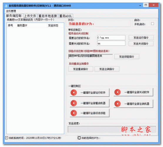
Task: Click the 一键循环全部关闭软件 button label
Action: (137, 92)
